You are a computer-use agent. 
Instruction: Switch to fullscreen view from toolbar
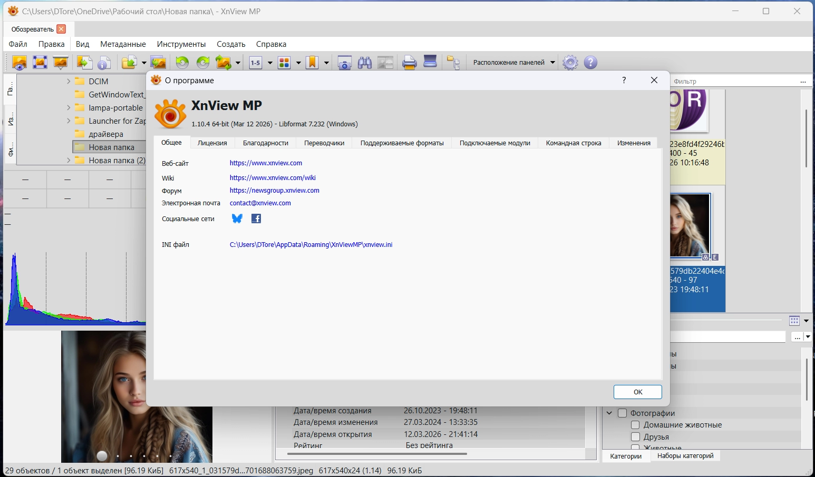tap(40, 63)
